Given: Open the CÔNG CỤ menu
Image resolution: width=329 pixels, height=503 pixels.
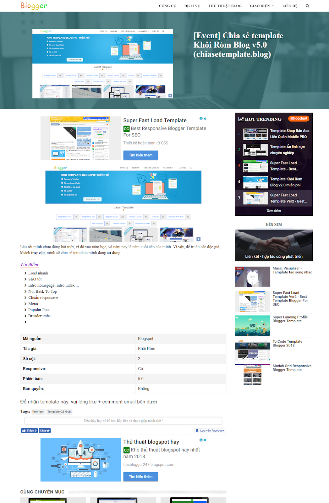Looking at the screenshot, I should pos(167,6).
